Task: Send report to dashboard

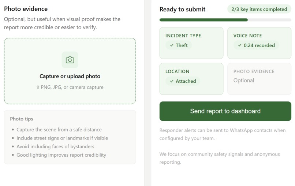Action: 225,111
